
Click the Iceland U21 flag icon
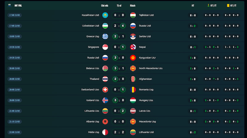[105, 100]
